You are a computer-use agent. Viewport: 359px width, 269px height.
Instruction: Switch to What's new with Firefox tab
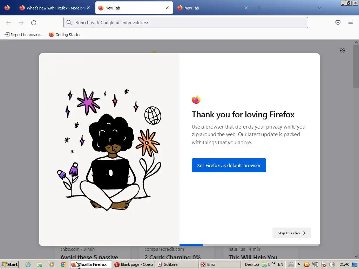click(54, 8)
